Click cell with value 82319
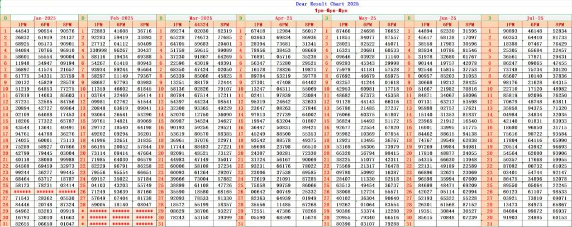 point(225,31)
